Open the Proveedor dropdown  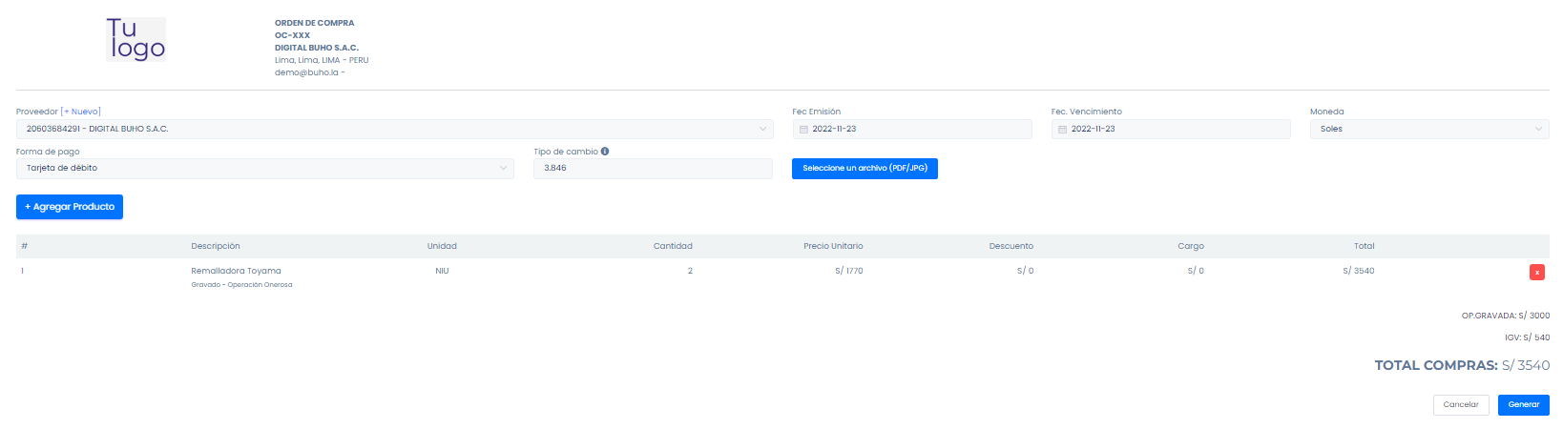394,129
